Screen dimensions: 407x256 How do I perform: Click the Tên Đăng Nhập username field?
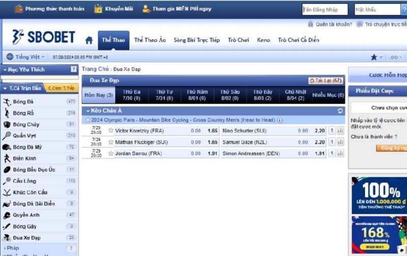325,9
